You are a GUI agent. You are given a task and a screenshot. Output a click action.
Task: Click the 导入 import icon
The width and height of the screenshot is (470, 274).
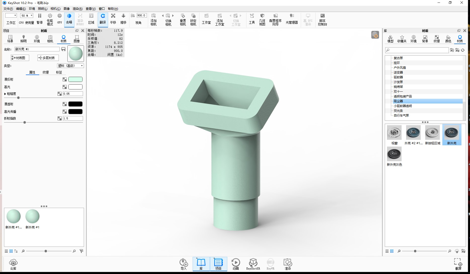(x=184, y=264)
